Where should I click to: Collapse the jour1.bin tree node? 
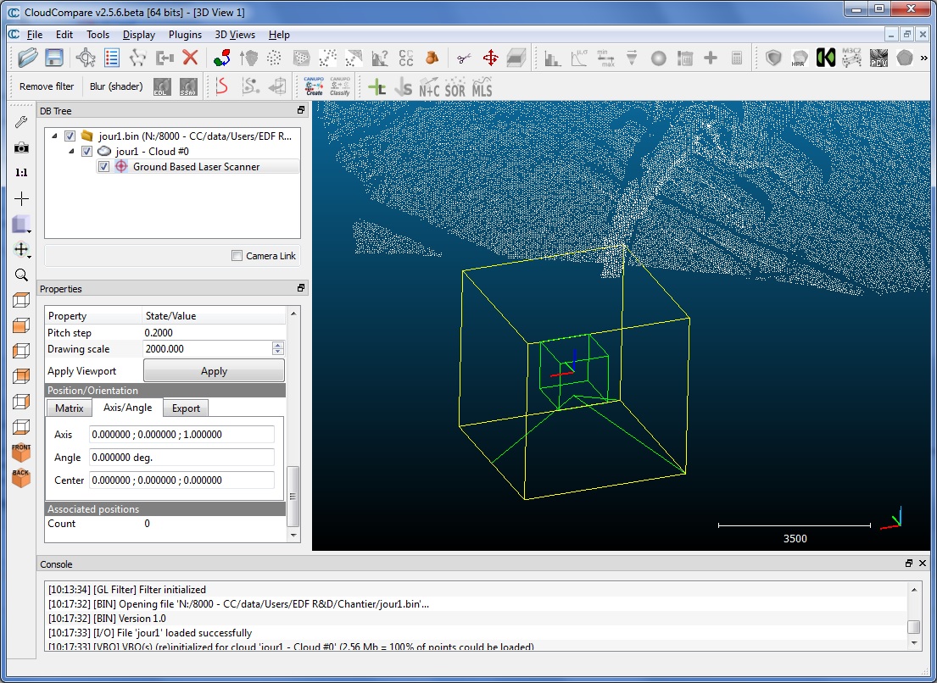click(54, 136)
